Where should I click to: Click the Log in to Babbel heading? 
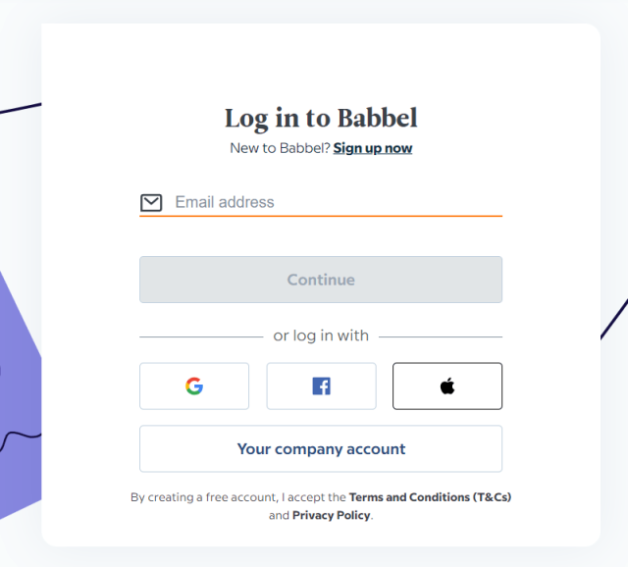pos(321,119)
